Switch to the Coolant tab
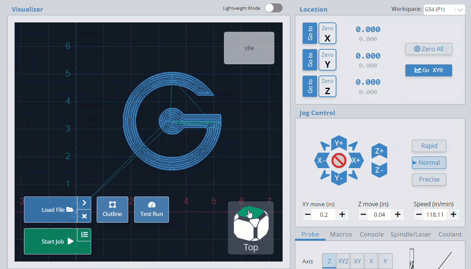The image size is (471, 269). [x=450, y=234]
